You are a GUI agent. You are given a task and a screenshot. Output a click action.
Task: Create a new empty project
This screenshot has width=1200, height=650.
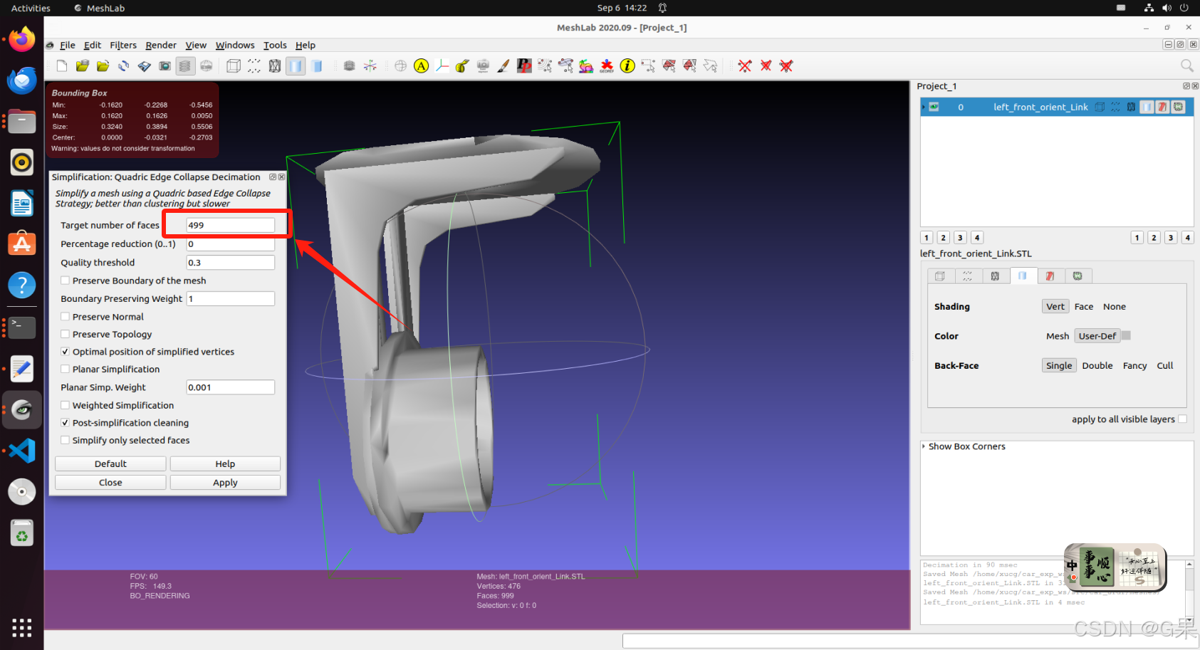(x=62, y=66)
